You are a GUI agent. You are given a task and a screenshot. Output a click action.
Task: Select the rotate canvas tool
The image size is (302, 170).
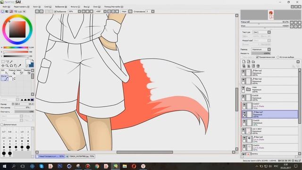pyautogui.click(x=11, y=66)
